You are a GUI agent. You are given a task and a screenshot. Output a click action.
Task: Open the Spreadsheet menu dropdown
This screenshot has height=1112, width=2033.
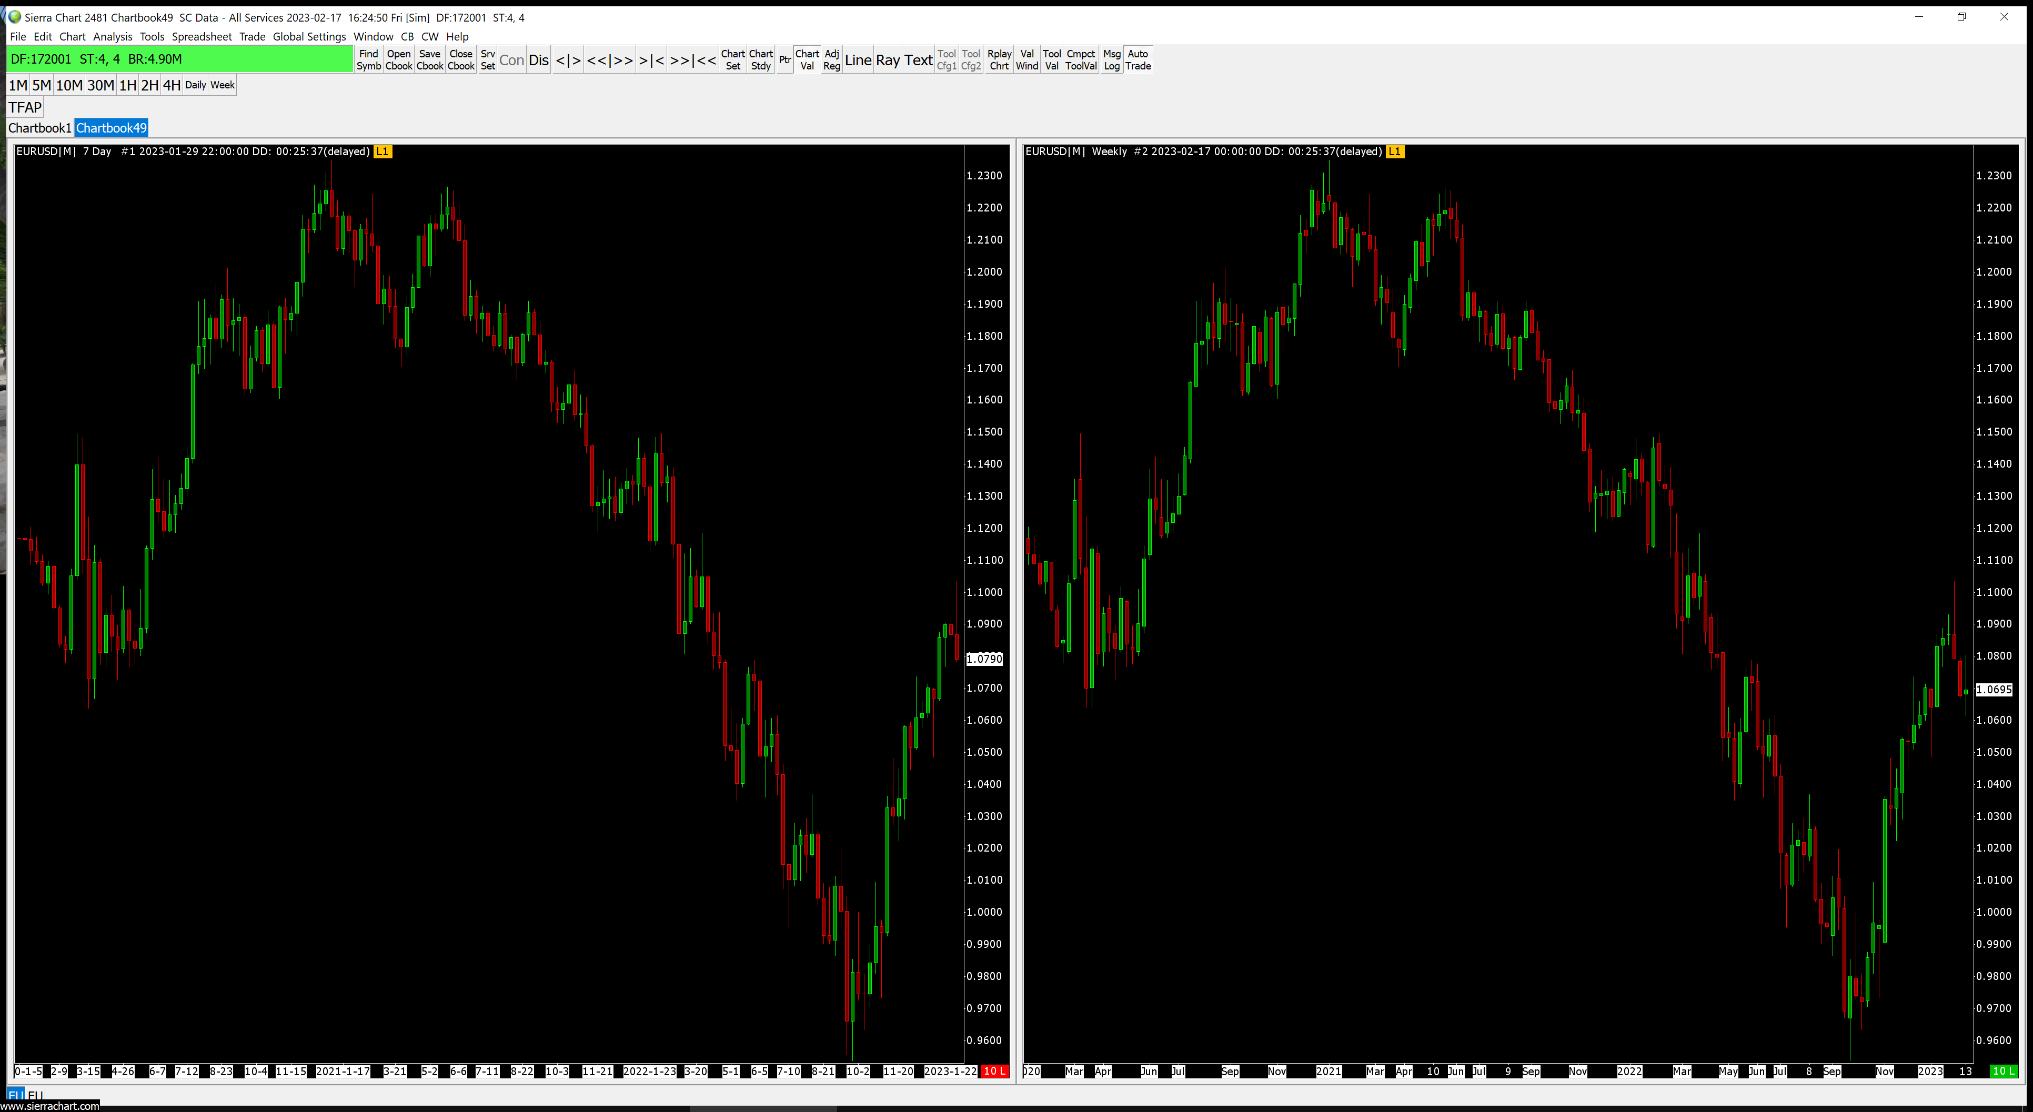(x=201, y=36)
